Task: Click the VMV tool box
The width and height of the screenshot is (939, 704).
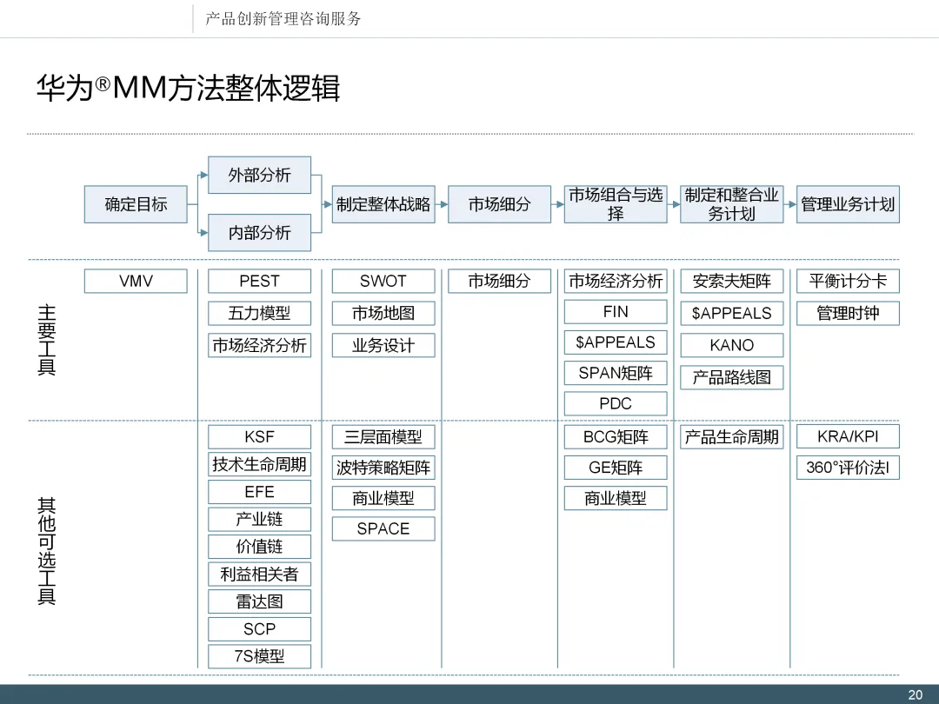Action: click(136, 281)
